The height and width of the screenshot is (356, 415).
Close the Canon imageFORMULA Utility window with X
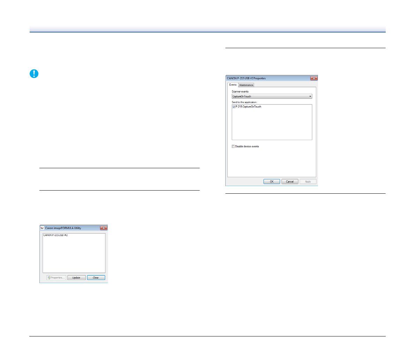coord(104,228)
